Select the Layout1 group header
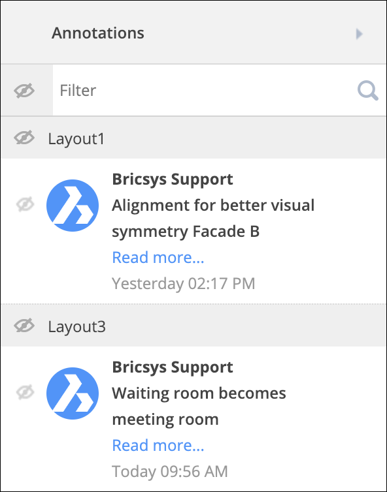 [193, 138]
